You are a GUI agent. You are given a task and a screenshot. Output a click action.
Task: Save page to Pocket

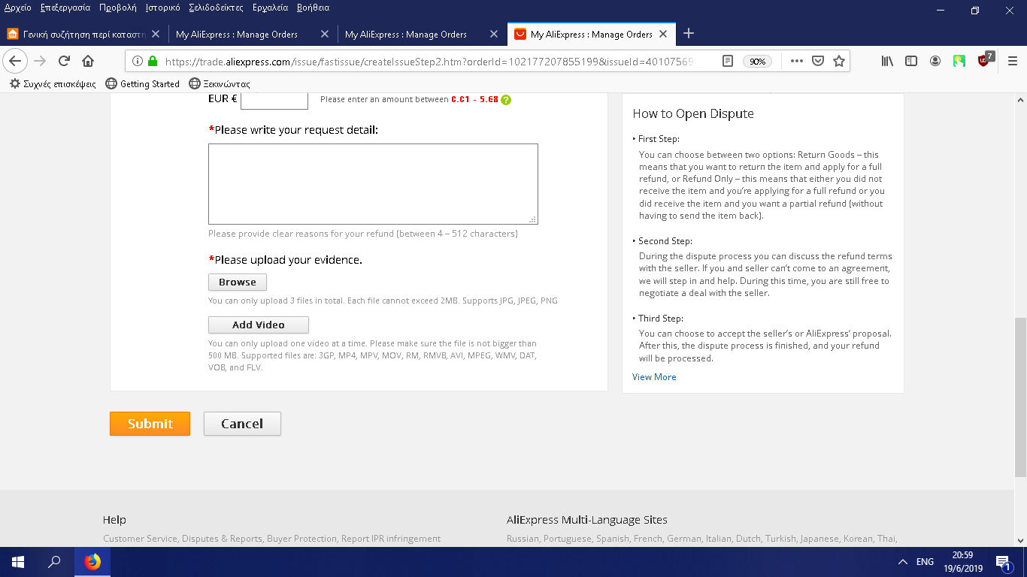coord(818,61)
